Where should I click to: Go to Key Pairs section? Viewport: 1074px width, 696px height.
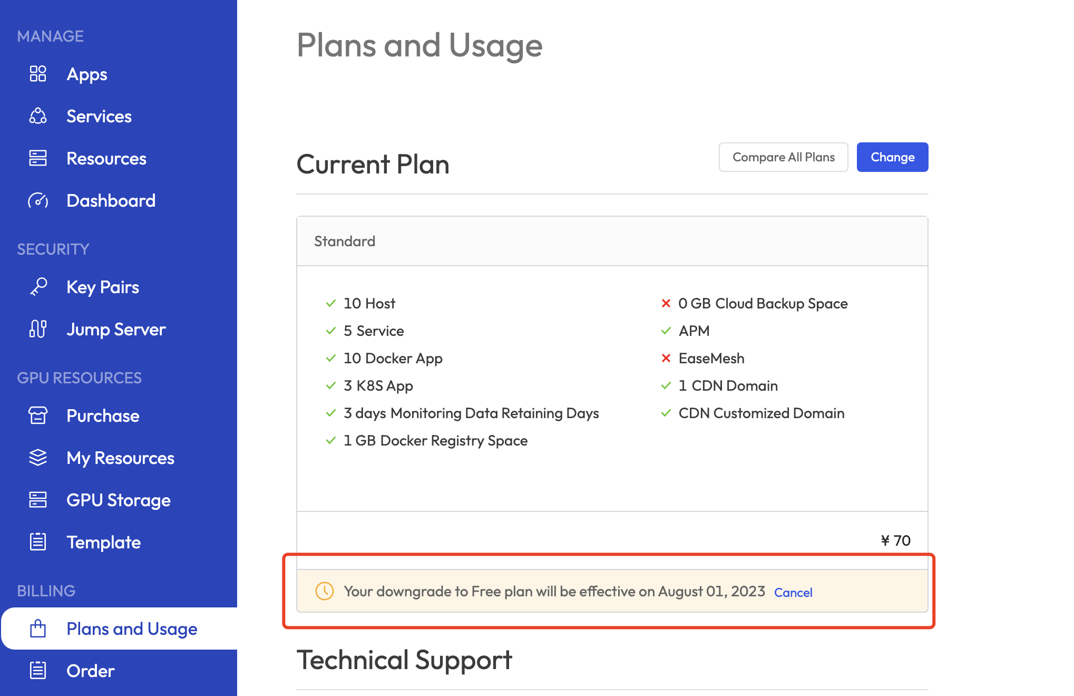(x=103, y=287)
